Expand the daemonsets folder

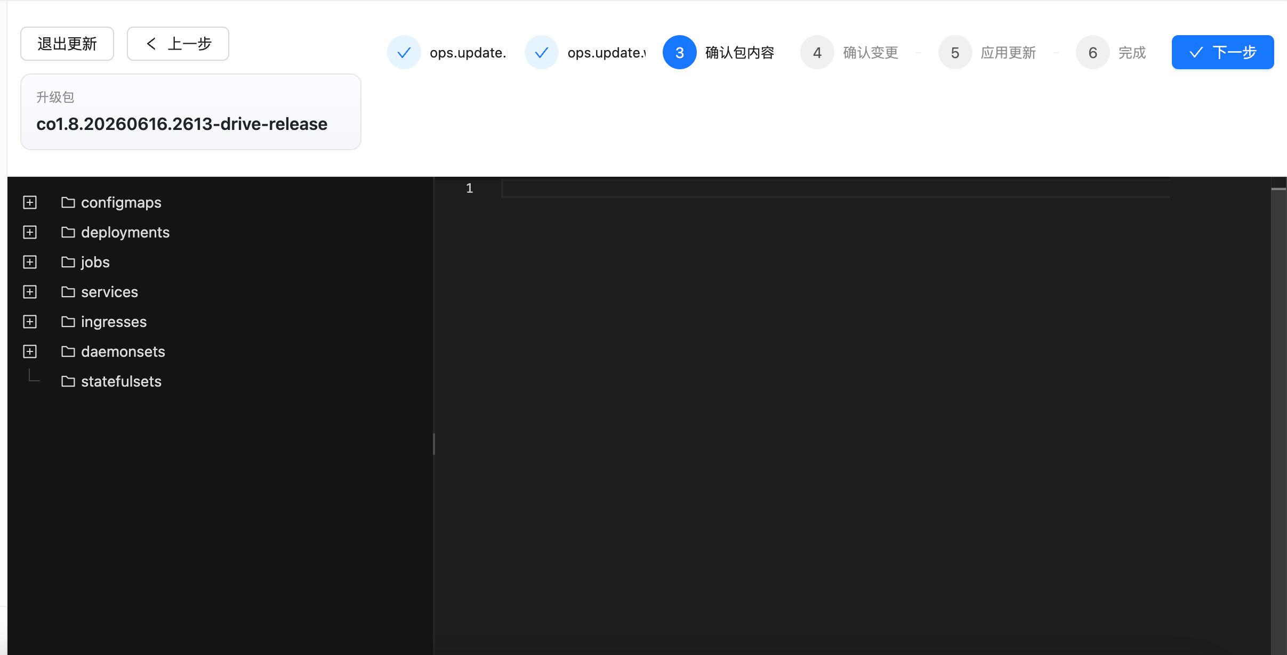[30, 351]
